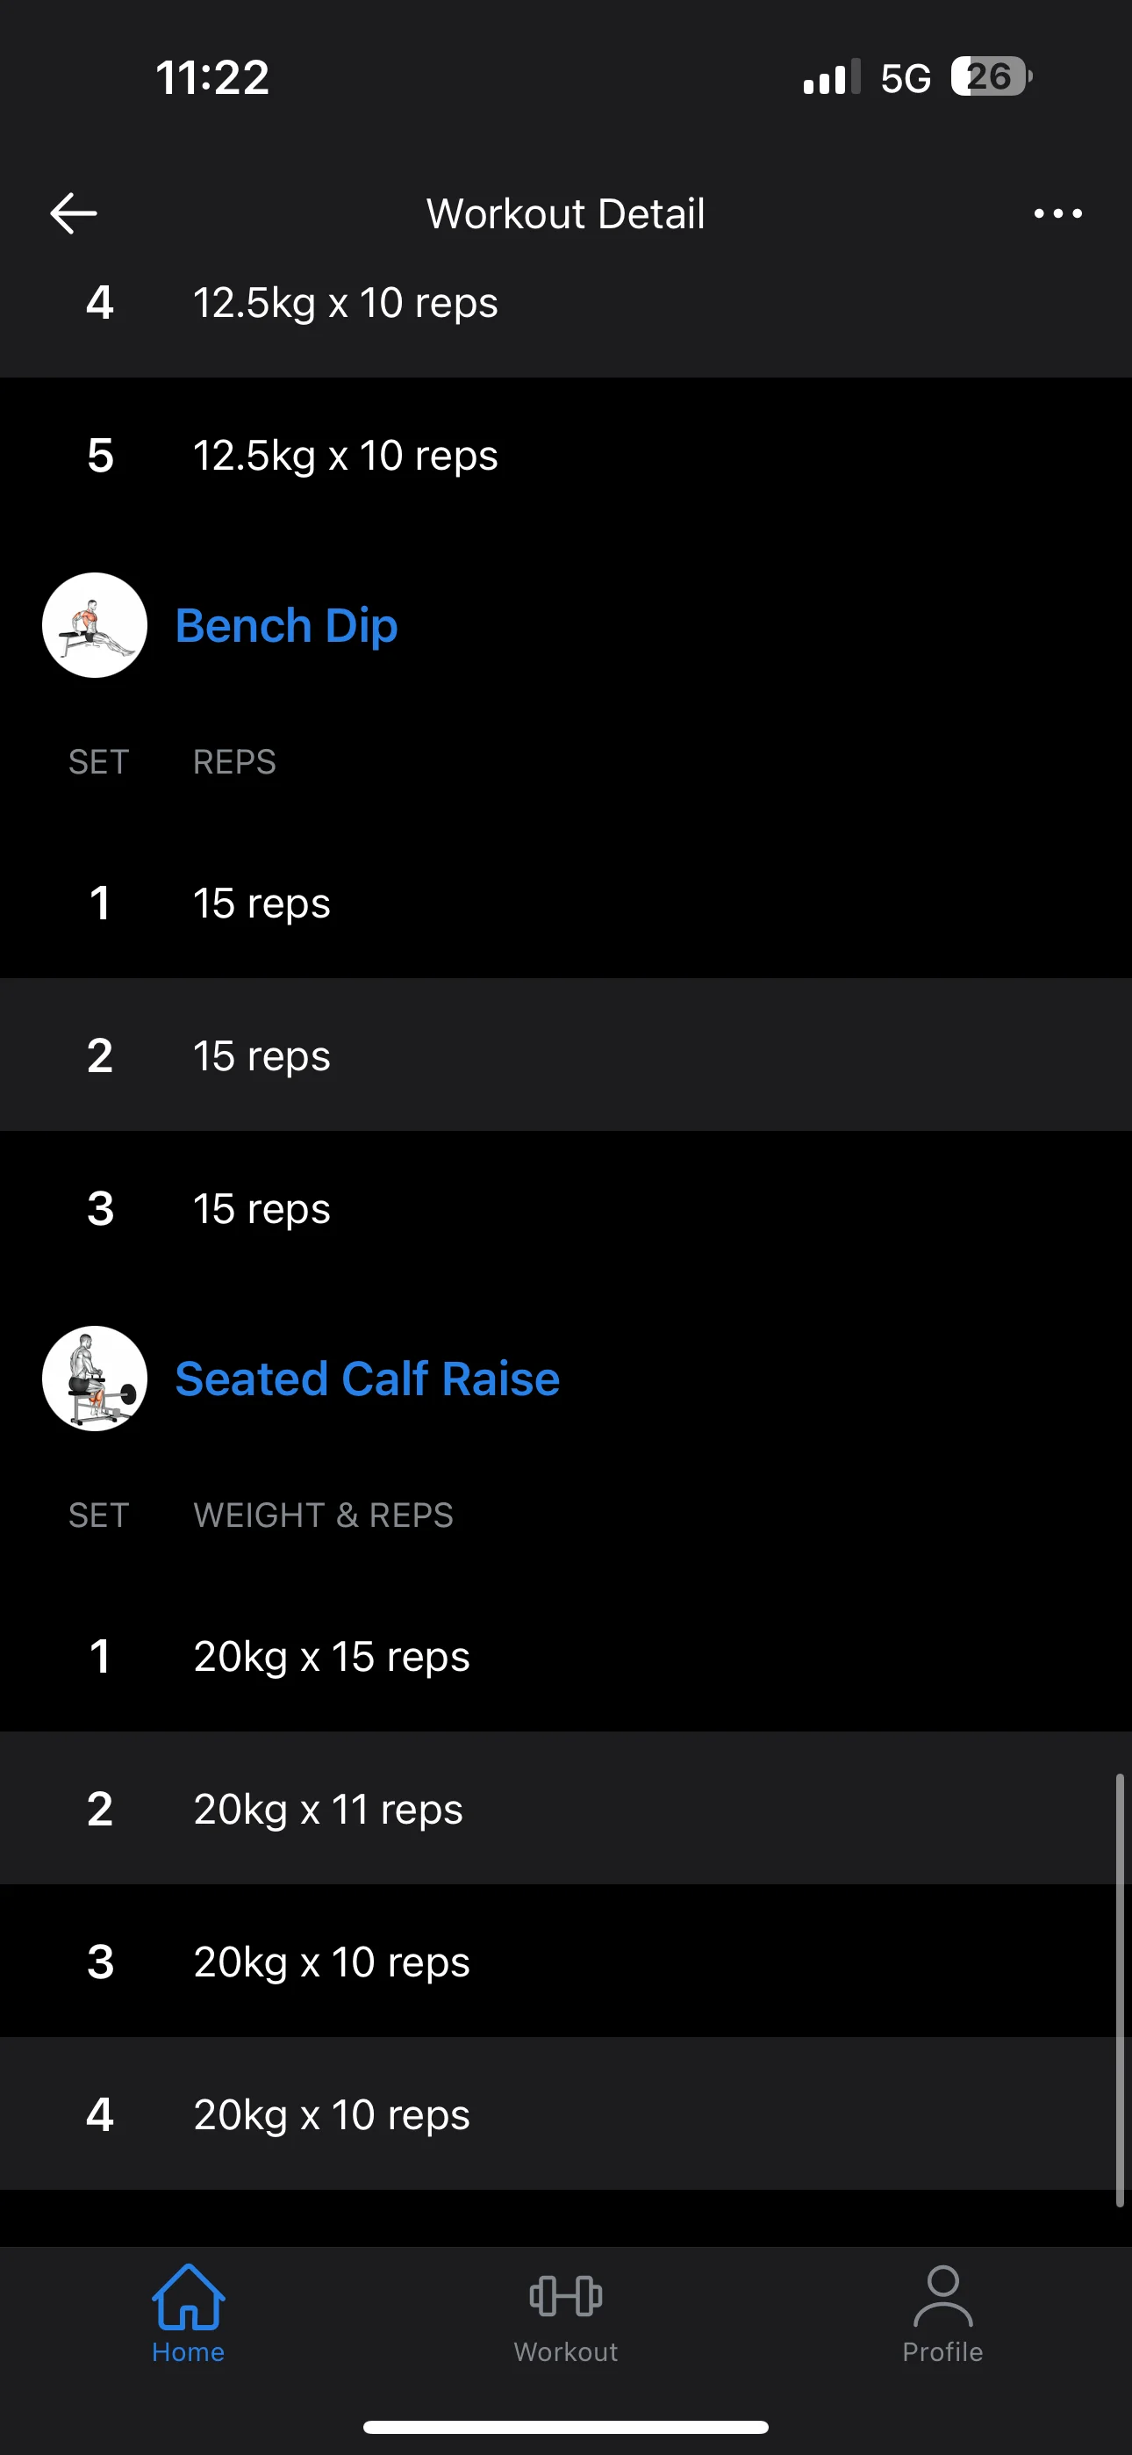Tap the Bench Dip exercise thumbnail
The height and width of the screenshot is (2455, 1132).
click(x=95, y=625)
